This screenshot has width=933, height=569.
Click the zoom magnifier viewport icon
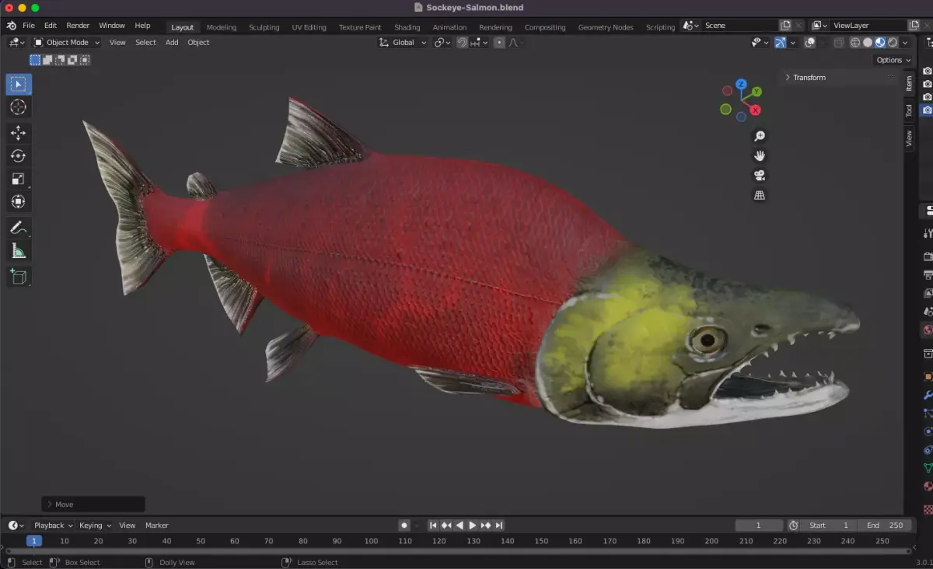[760, 136]
